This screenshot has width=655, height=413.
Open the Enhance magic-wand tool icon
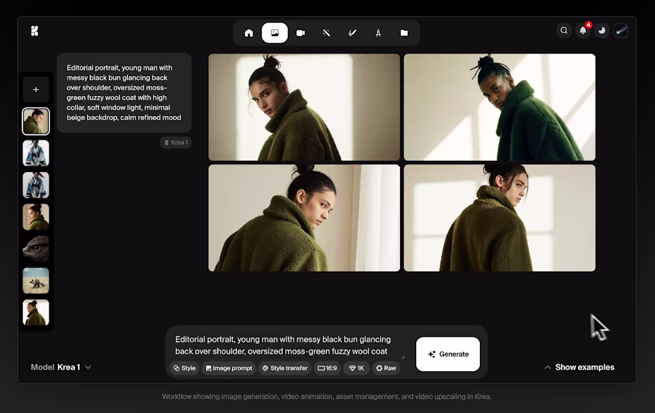pos(326,33)
